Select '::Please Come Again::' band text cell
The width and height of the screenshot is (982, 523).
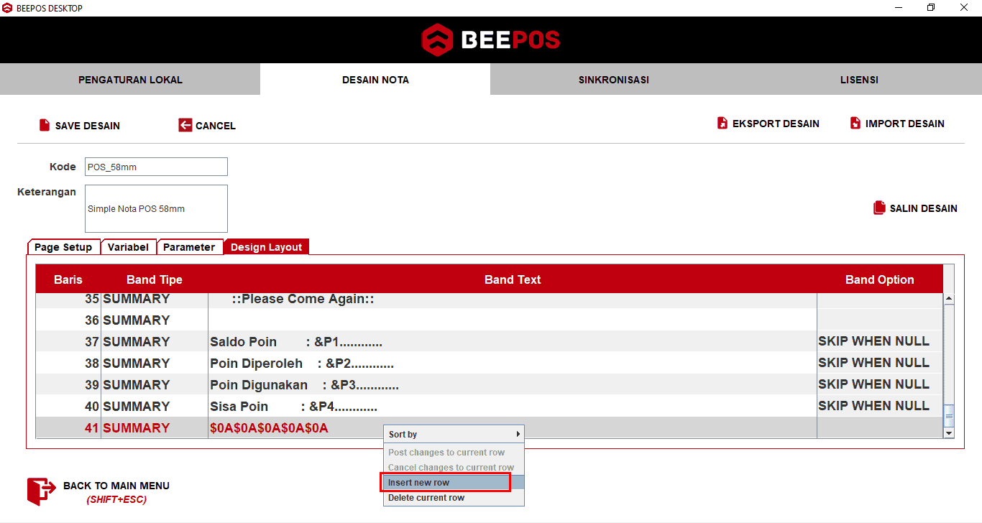coord(513,300)
